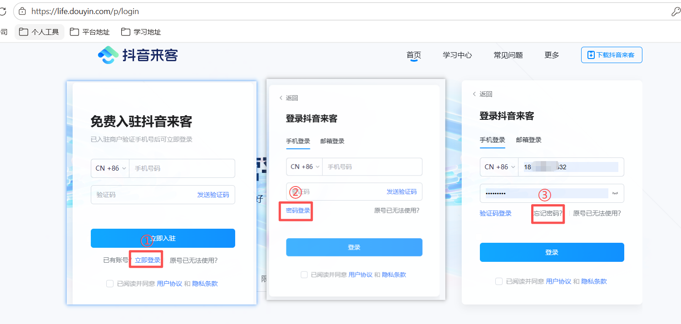Check the agreement box on the right login panel
This screenshot has height=324, width=681.
coord(498,280)
